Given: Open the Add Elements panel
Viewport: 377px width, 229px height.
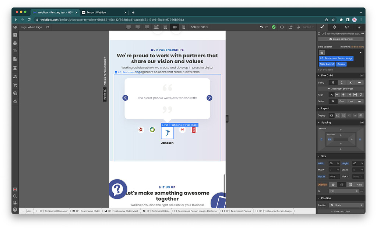Looking at the screenshot, I should click(15, 35).
